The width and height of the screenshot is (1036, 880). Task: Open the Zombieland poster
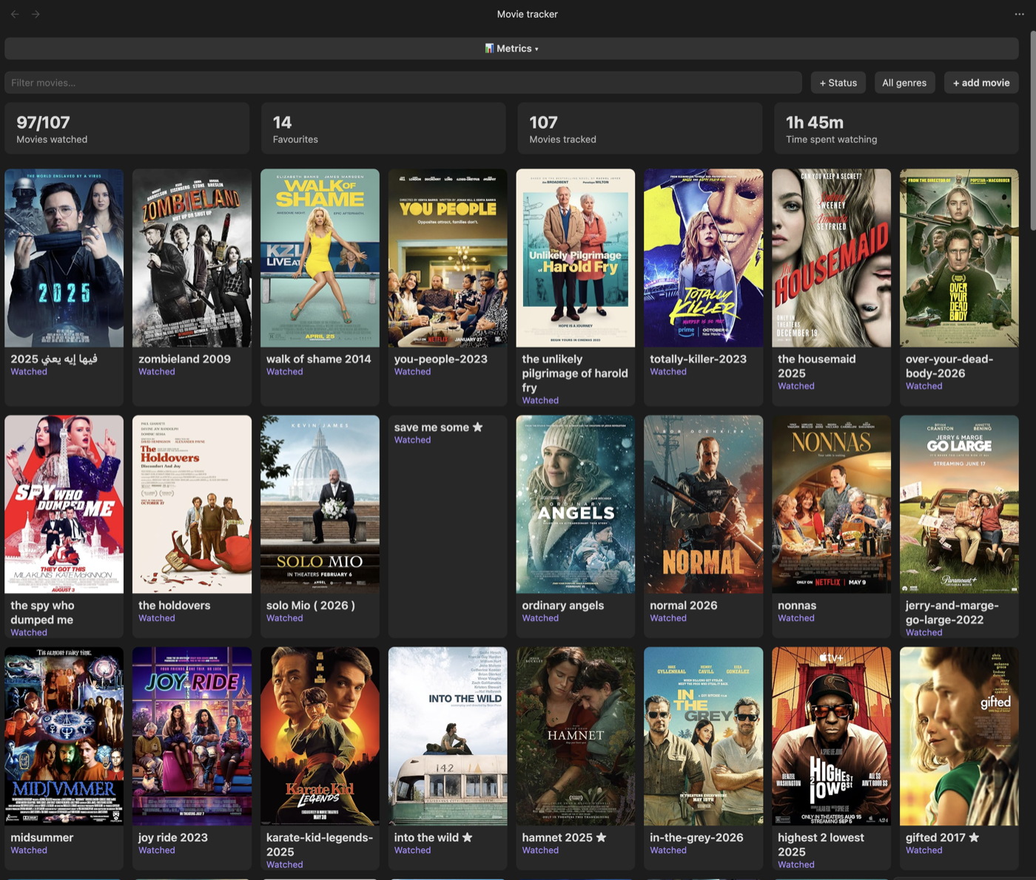192,258
